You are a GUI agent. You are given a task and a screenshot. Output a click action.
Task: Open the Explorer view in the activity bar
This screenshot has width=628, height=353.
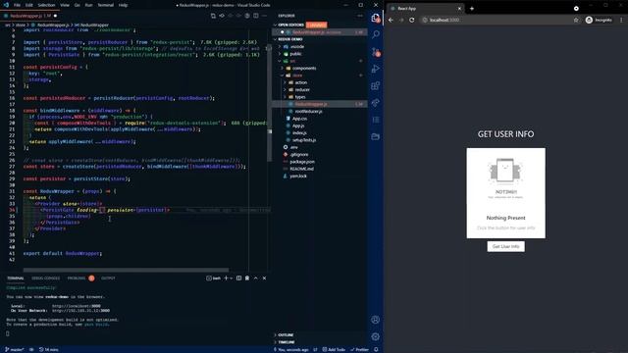tap(375, 18)
